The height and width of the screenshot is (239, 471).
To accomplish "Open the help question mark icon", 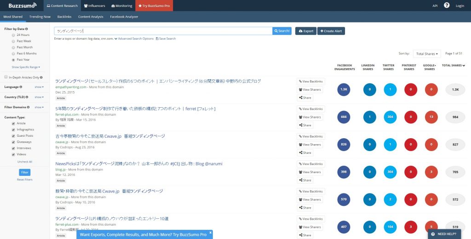I will click(x=447, y=6).
